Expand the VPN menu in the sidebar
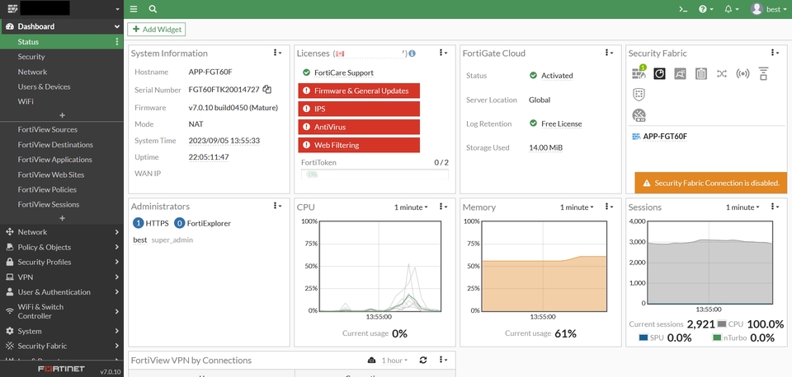Screen dimensions: 792x377 62,277
